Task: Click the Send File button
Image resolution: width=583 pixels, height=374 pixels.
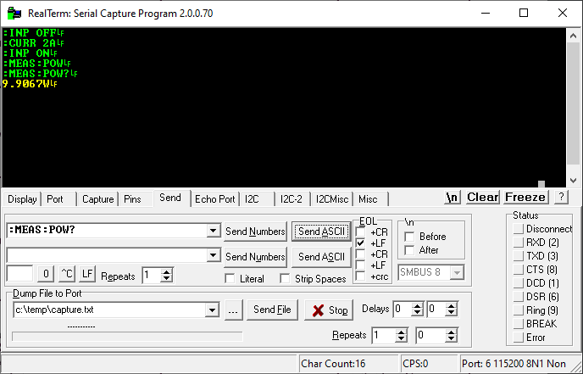Action: tap(272, 310)
